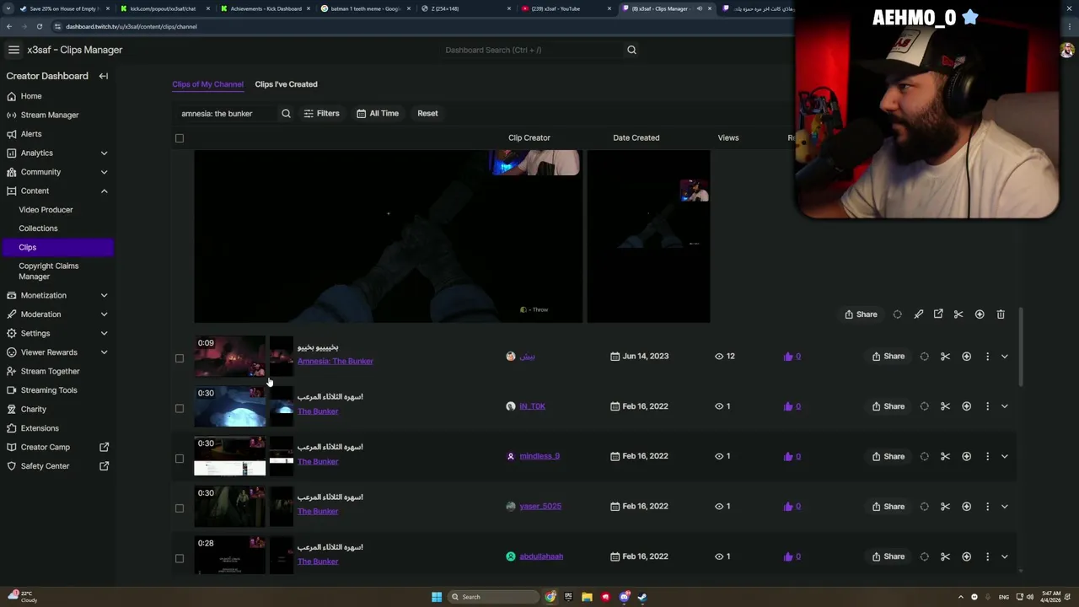Open three-dot menu on the mindless_0 row
1079x607 pixels.
[987, 456]
